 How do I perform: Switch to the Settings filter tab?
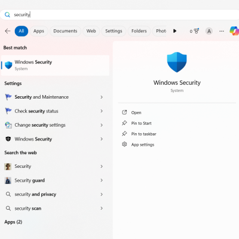tap(114, 31)
